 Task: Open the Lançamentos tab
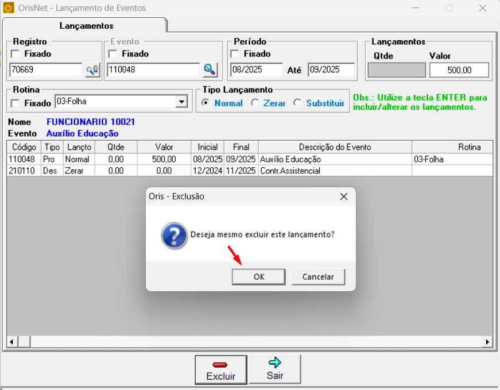[x=86, y=26]
